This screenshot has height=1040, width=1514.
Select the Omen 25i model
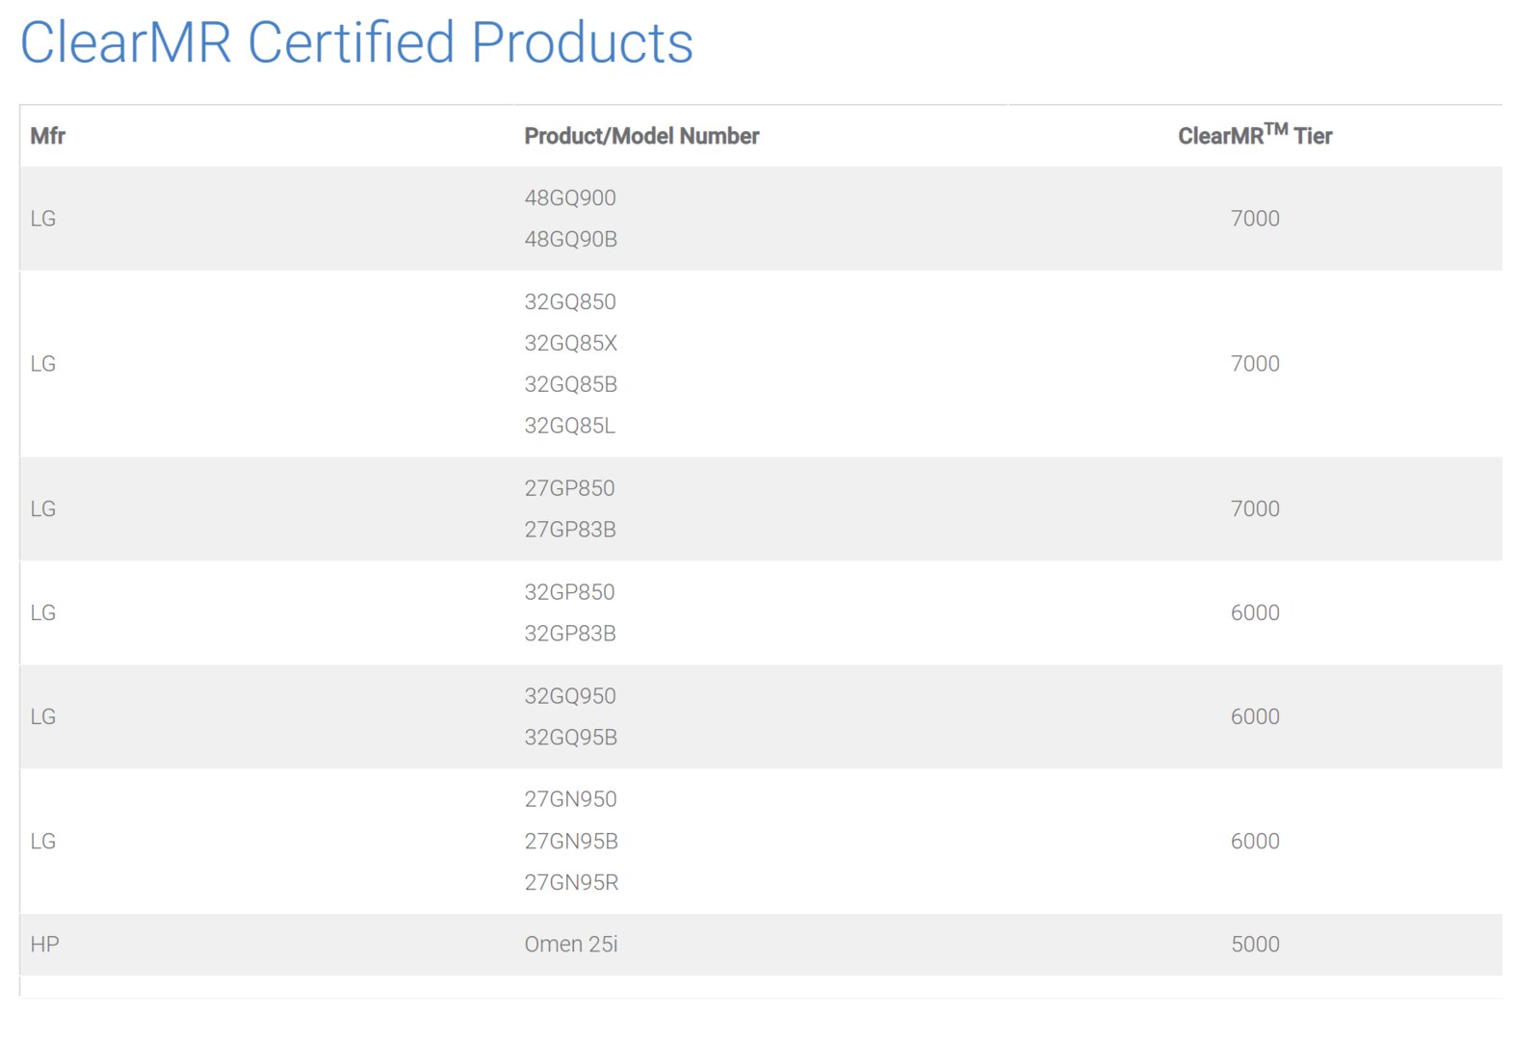[571, 945]
